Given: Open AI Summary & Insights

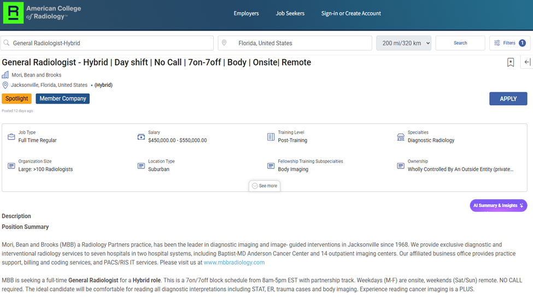Looking at the screenshot, I should pyautogui.click(x=498, y=206).
